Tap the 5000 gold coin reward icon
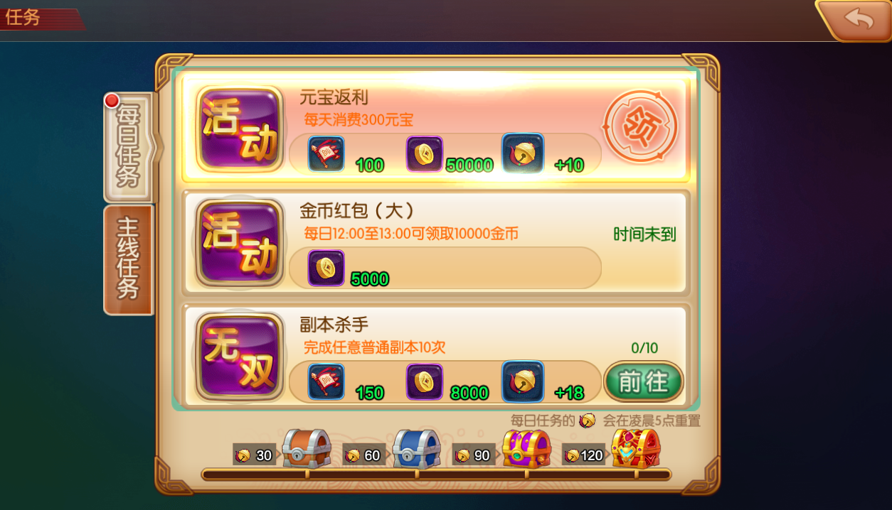This screenshot has width=892, height=510. (326, 268)
